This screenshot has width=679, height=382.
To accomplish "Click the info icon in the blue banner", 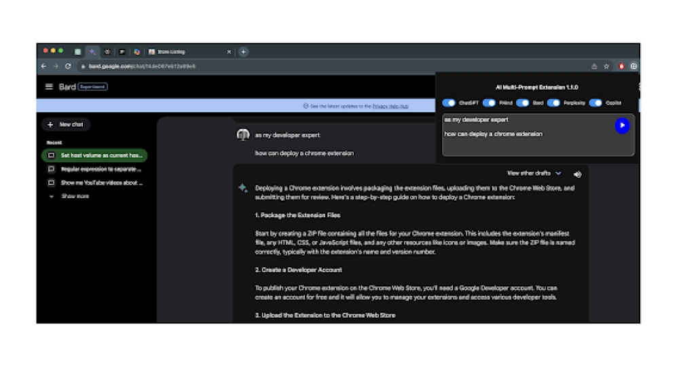I will pyautogui.click(x=306, y=106).
